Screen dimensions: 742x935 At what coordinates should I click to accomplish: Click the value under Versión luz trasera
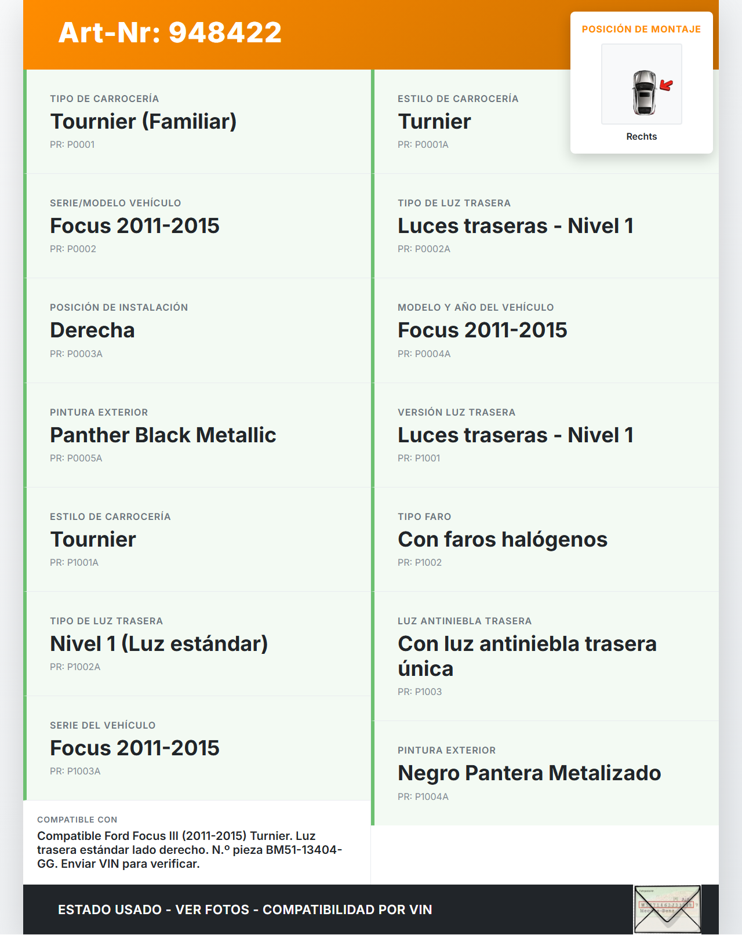(515, 435)
